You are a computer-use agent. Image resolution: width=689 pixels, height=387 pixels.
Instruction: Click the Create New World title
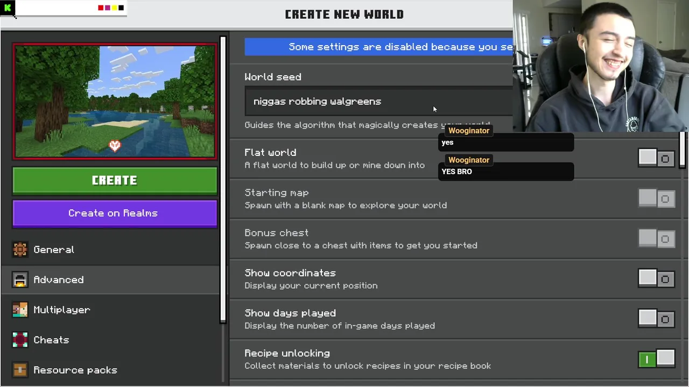point(344,15)
